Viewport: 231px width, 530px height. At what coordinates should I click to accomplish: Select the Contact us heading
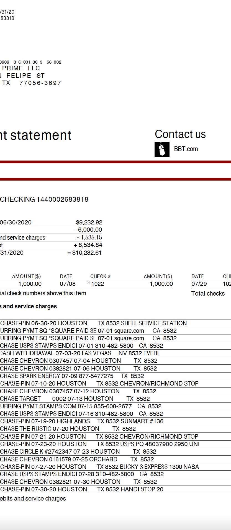[x=180, y=134]
